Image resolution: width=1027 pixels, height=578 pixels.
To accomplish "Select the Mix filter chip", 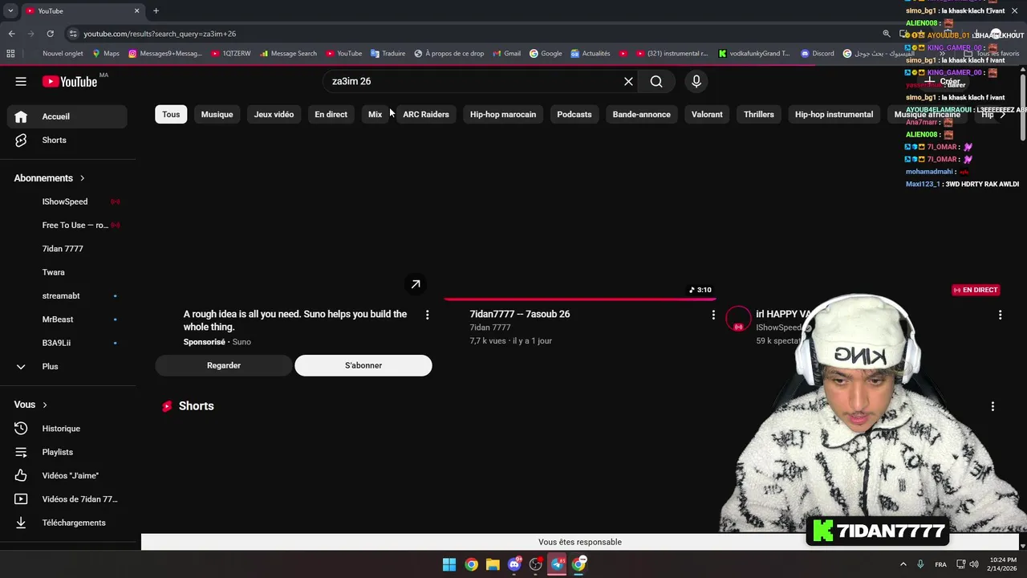I will (x=375, y=114).
